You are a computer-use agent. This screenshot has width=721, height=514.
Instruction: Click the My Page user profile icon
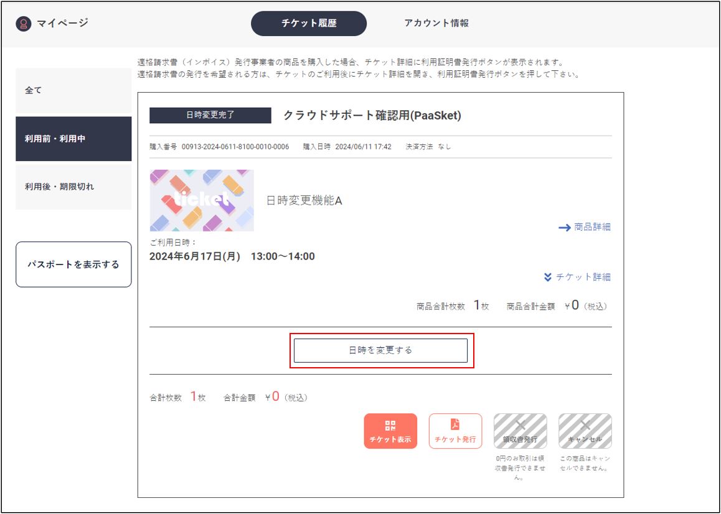(x=24, y=24)
